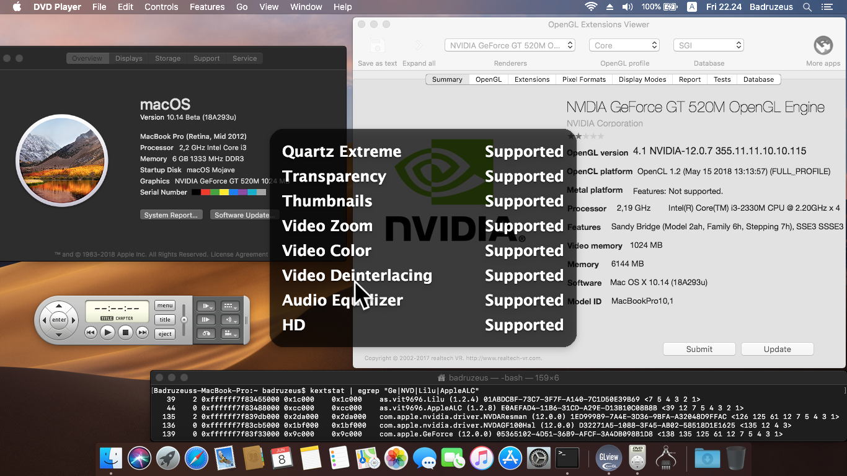847x476 pixels.
Task: Open App Store from the Dock
Action: pyautogui.click(x=510, y=459)
